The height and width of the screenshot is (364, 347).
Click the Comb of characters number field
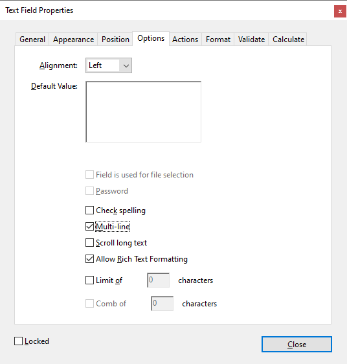162,303
